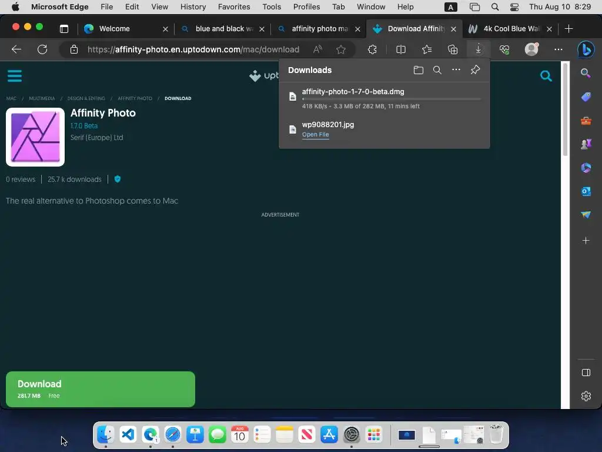
Task: Open profile avatar in toolbar
Action: (531, 49)
